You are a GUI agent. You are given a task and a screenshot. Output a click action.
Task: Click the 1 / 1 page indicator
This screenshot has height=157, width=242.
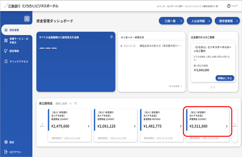coord(213,87)
